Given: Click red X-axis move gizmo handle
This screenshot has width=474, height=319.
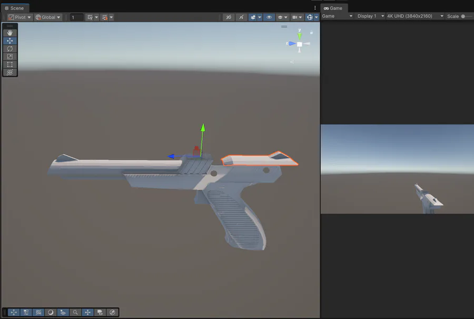Looking at the screenshot, I should tap(196, 150).
